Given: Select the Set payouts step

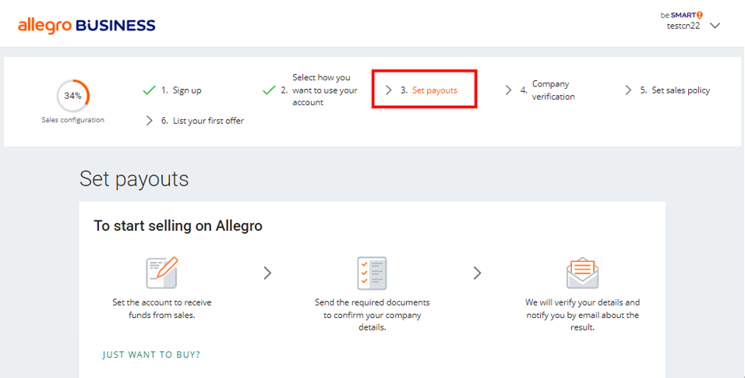Looking at the screenshot, I should coord(434,90).
